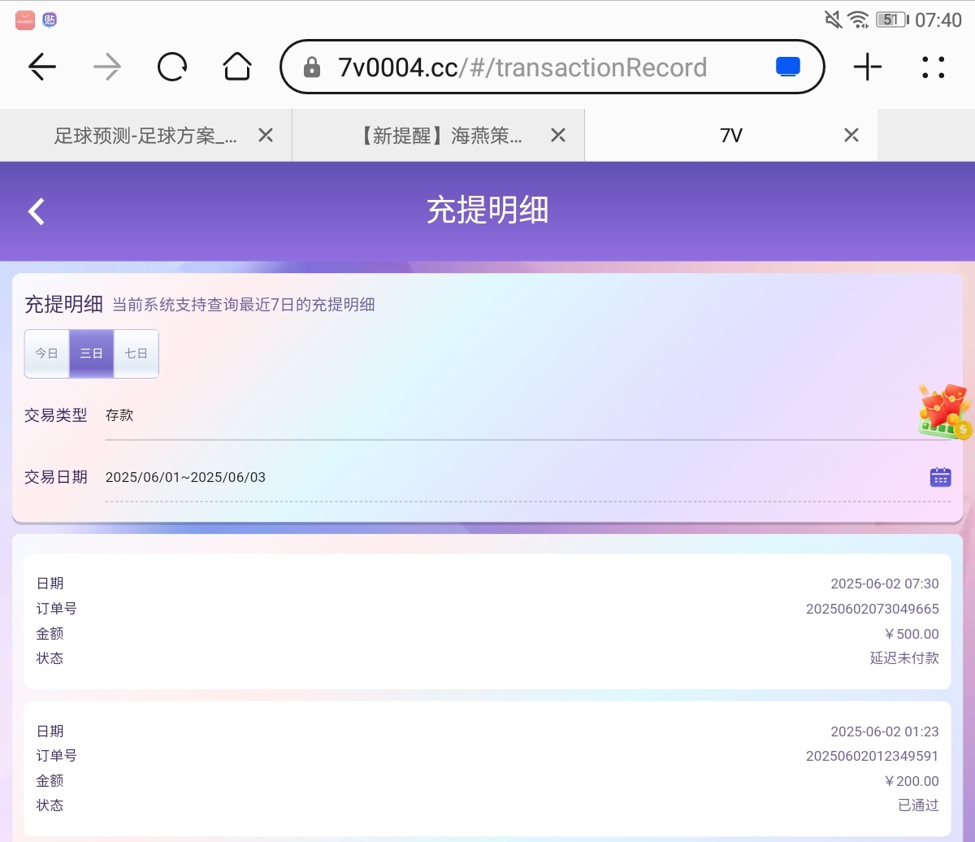Select the 三日 date range
Viewport: 975px width, 842px height.
point(91,354)
